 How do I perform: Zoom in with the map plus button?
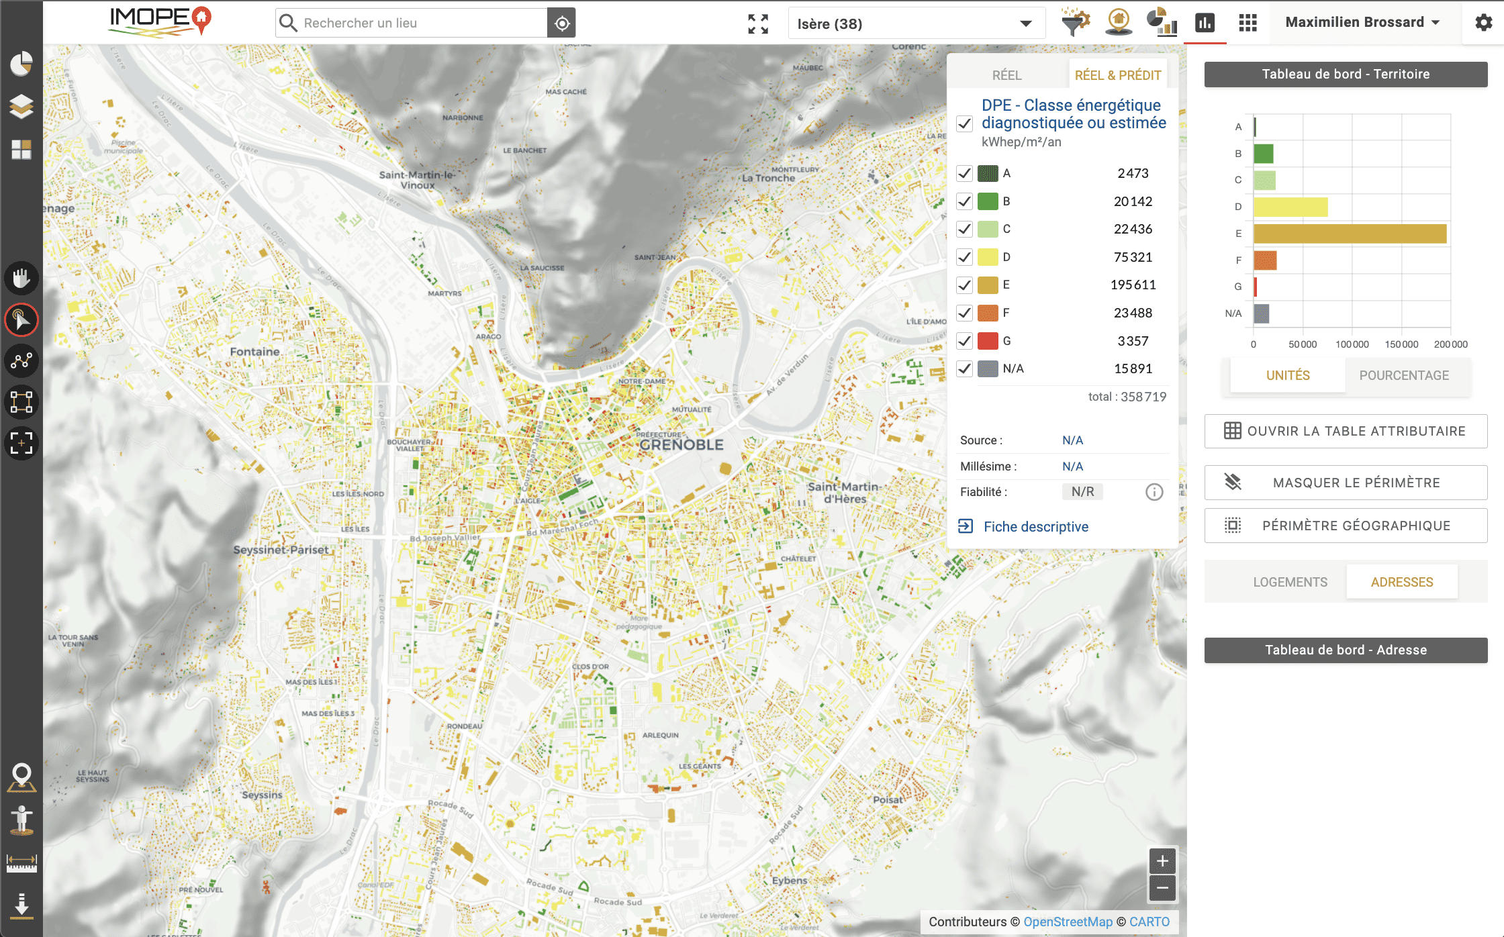point(1162,861)
